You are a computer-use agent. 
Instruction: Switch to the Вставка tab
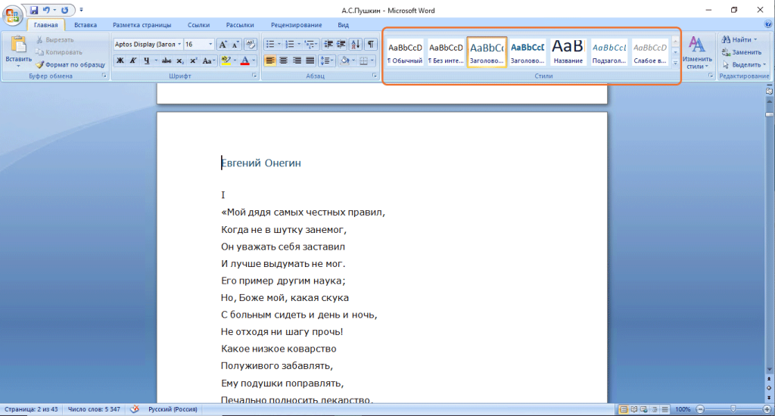(x=86, y=25)
